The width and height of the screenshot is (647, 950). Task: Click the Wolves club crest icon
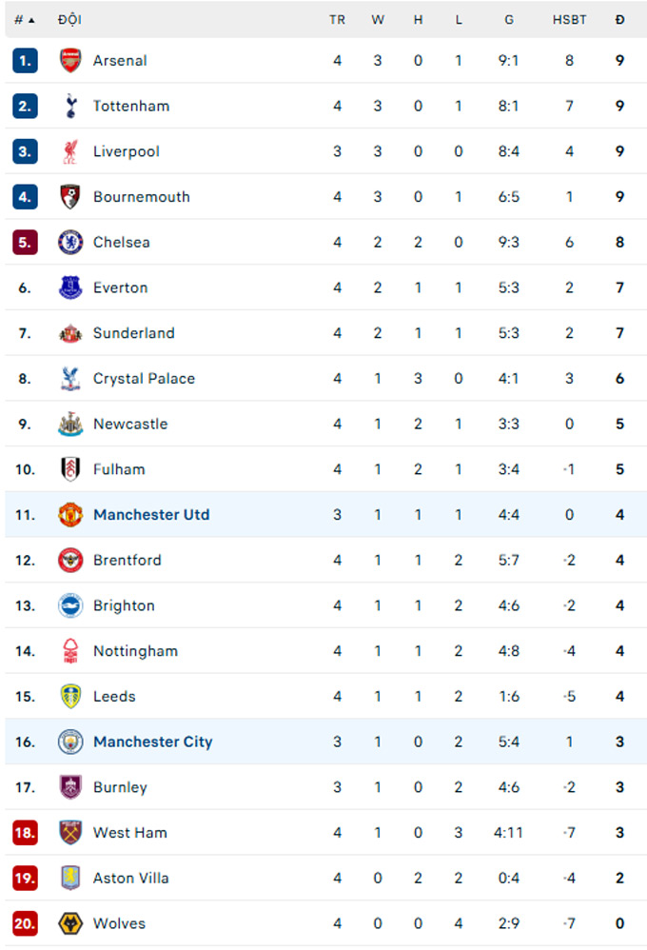click(70, 923)
